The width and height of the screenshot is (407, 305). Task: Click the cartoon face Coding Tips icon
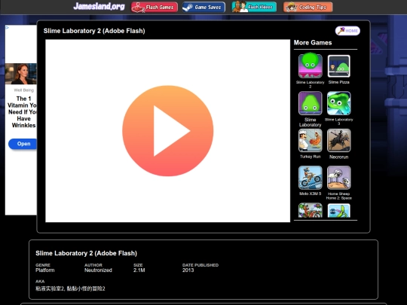(x=291, y=7)
